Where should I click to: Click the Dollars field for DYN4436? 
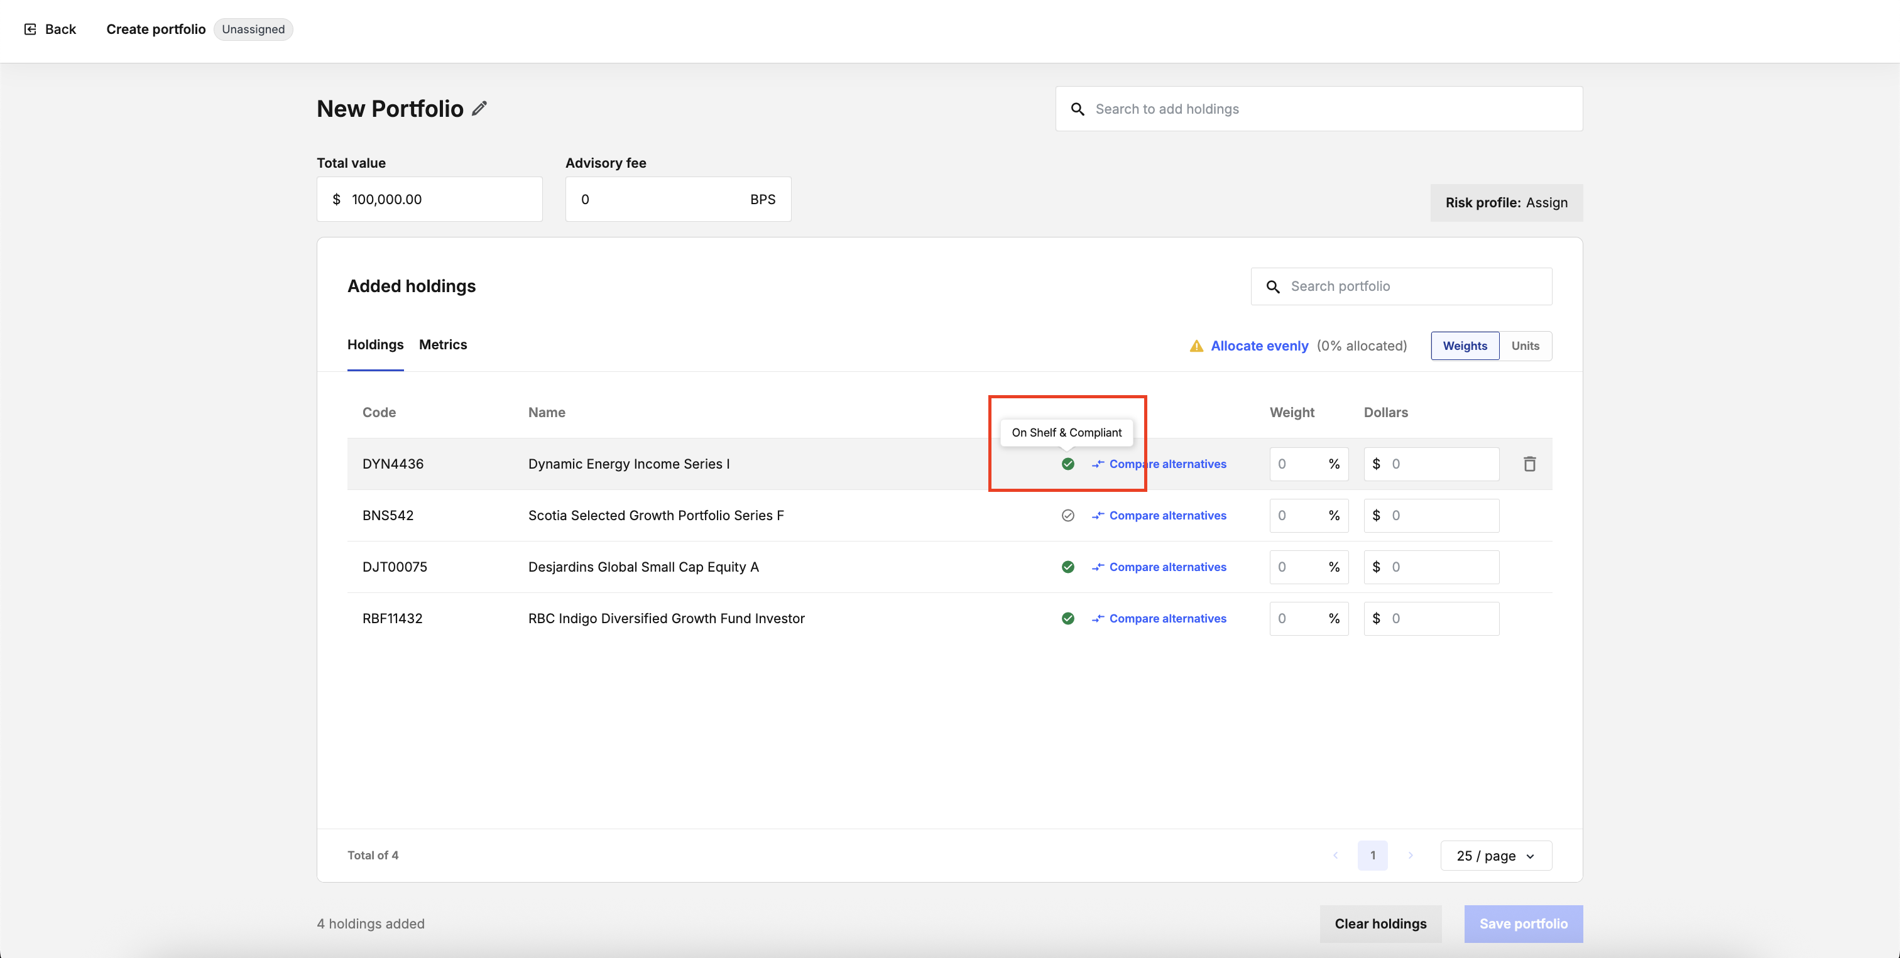click(x=1431, y=464)
